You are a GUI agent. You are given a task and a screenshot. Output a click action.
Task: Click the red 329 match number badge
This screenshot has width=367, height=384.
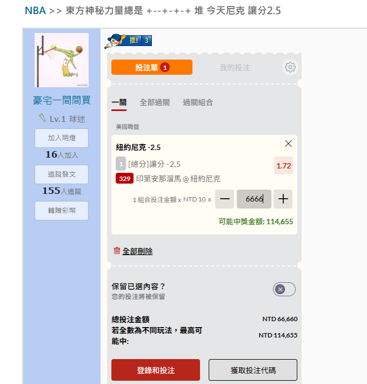(125, 179)
